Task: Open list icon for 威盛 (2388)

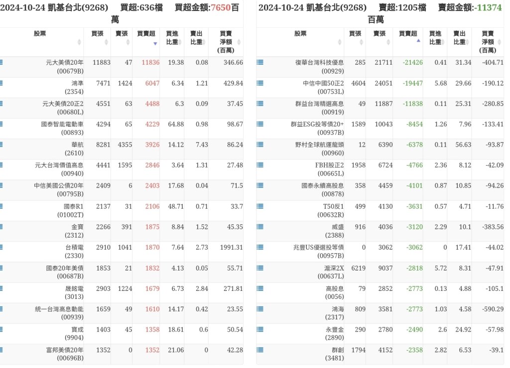Action: click(x=260, y=227)
